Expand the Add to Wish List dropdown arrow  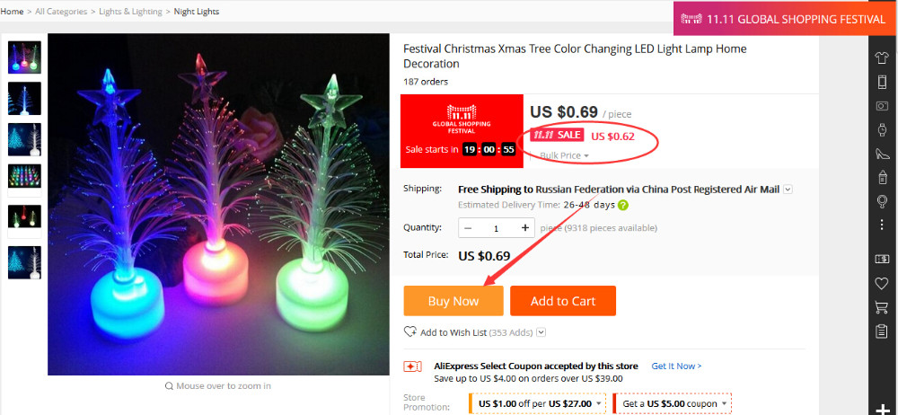541,333
